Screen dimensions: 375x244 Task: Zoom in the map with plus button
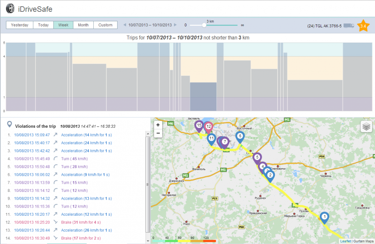(158, 125)
